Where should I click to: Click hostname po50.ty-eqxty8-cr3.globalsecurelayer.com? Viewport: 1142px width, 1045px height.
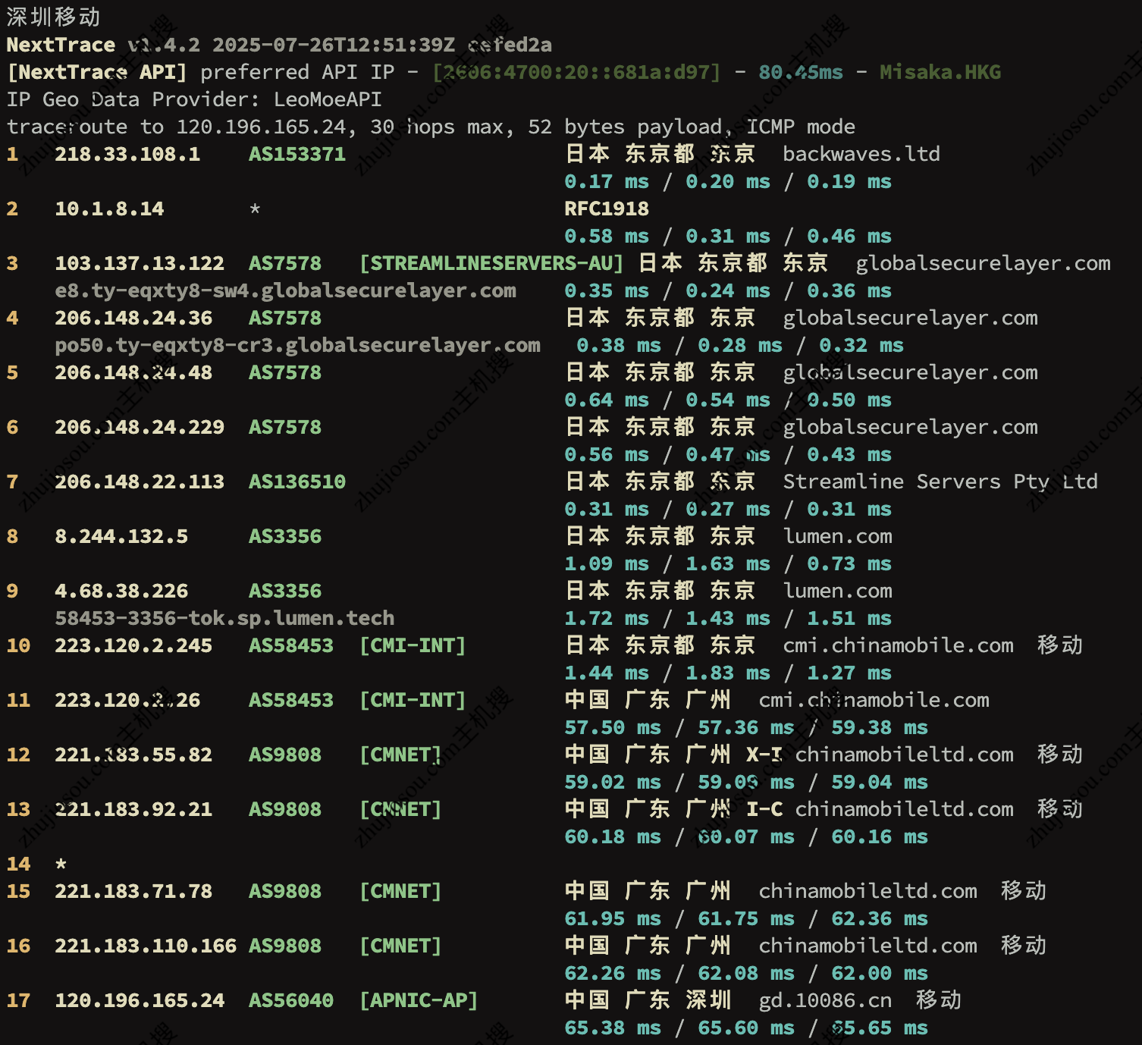[x=297, y=345]
